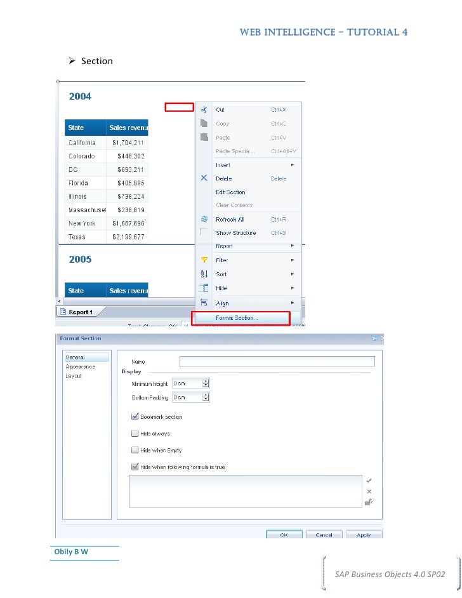Click the Report 1 tab icon
The width and height of the screenshot is (462, 598).
pos(63,312)
